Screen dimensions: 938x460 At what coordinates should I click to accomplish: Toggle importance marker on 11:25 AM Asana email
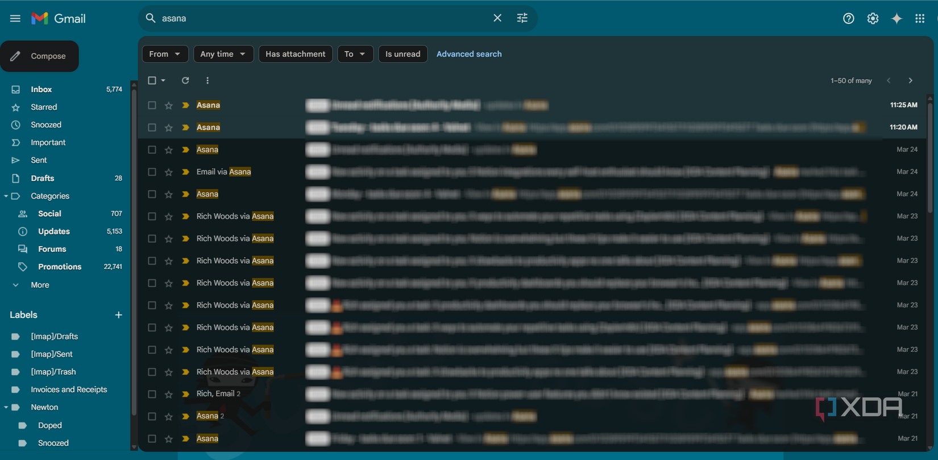pyautogui.click(x=185, y=105)
